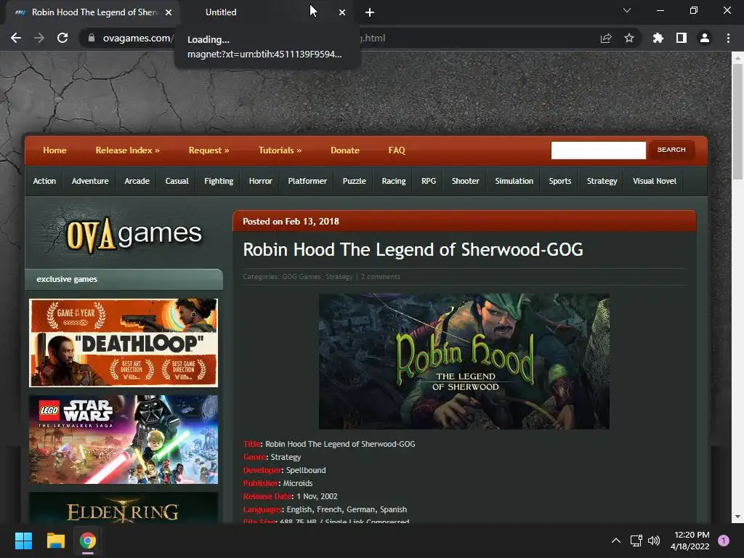Screen dimensions: 744x558
Task: Click the SEARCH button
Action: point(671,150)
